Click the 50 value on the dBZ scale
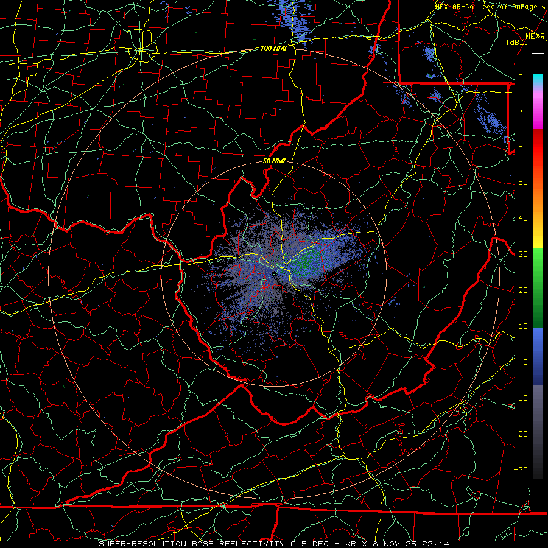Image resolution: width=548 pixels, height=548 pixels. [x=523, y=183]
